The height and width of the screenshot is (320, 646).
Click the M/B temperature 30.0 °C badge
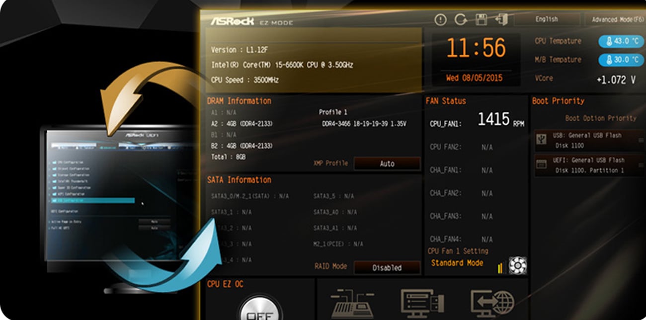[621, 60]
